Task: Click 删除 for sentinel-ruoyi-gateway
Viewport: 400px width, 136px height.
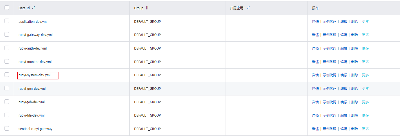Action: click(x=355, y=129)
